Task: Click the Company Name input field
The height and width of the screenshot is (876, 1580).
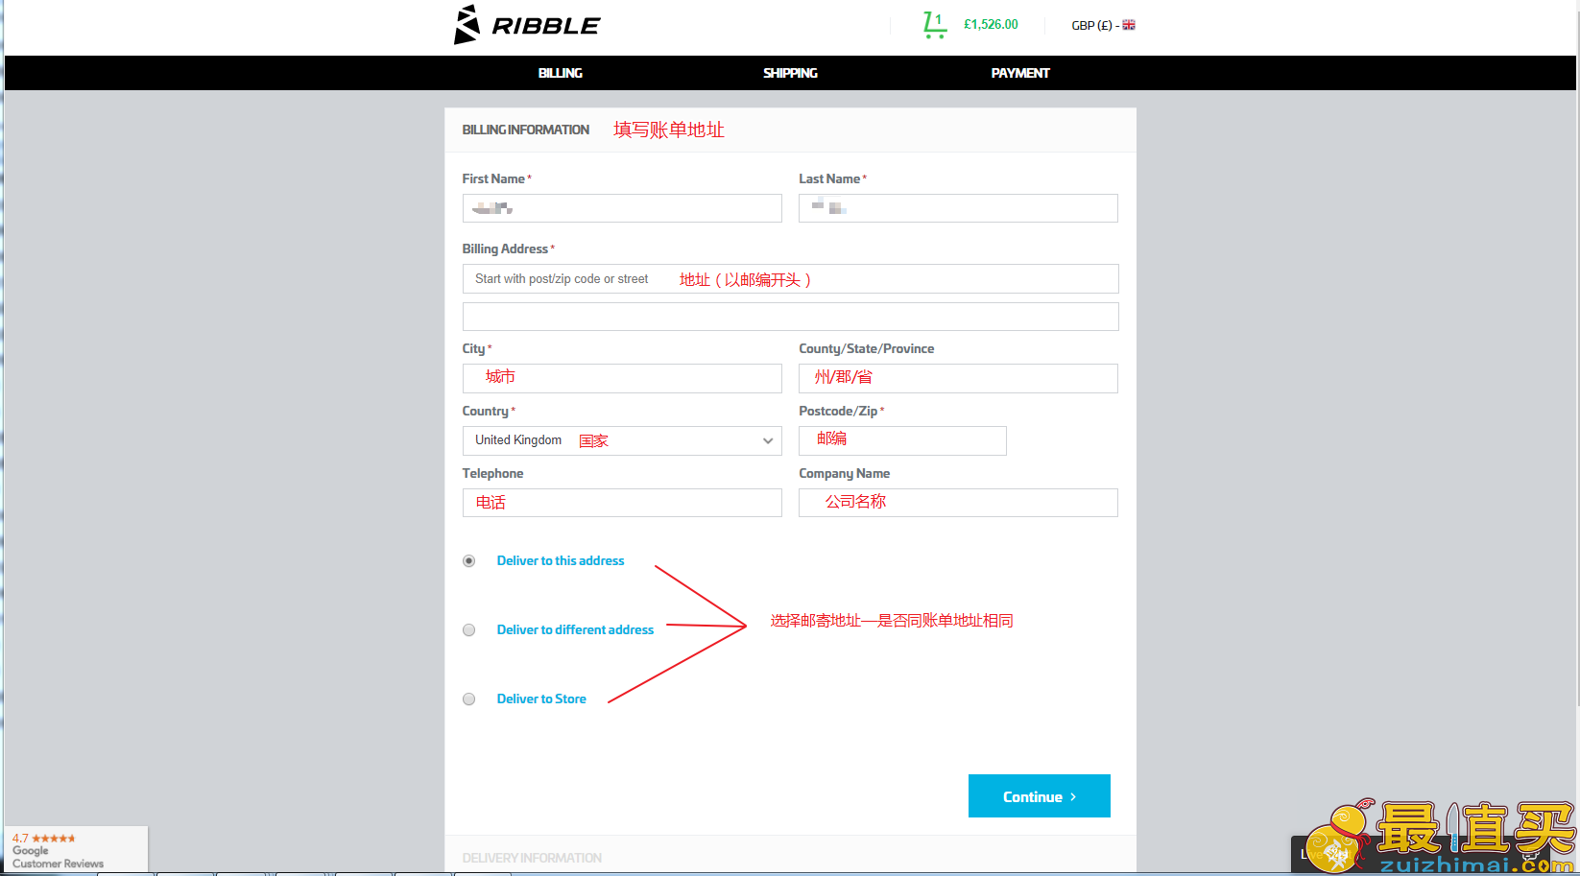Action: [958, 503]
